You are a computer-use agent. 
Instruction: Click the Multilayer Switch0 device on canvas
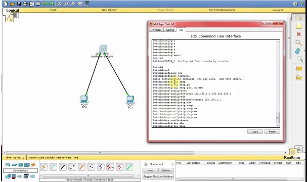(x=103, y=49)
